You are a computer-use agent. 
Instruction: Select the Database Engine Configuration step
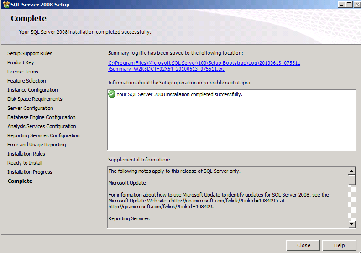pos(42,117)
